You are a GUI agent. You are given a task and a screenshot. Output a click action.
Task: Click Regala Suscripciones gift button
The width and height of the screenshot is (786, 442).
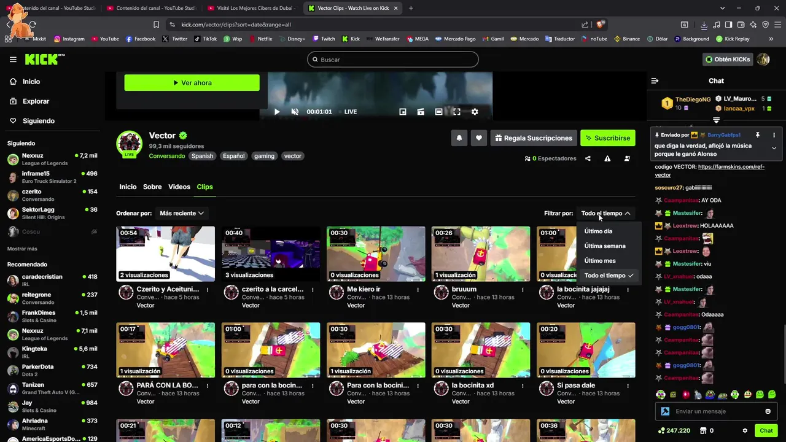(x=532, y=138)
